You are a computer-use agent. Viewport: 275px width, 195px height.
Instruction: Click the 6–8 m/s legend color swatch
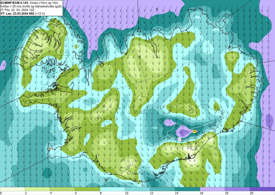(x=87, y=189)
